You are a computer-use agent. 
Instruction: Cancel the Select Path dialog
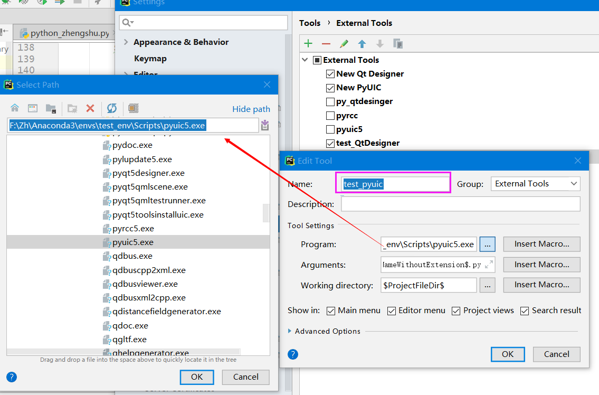(245, 377)
